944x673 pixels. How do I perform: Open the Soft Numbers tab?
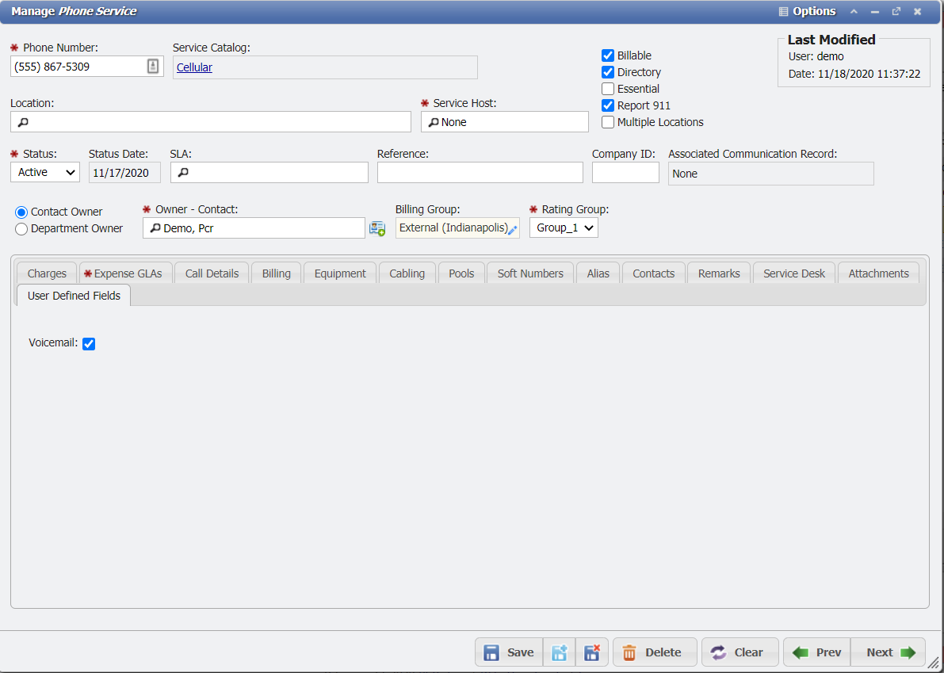click(x=529, y=273)
